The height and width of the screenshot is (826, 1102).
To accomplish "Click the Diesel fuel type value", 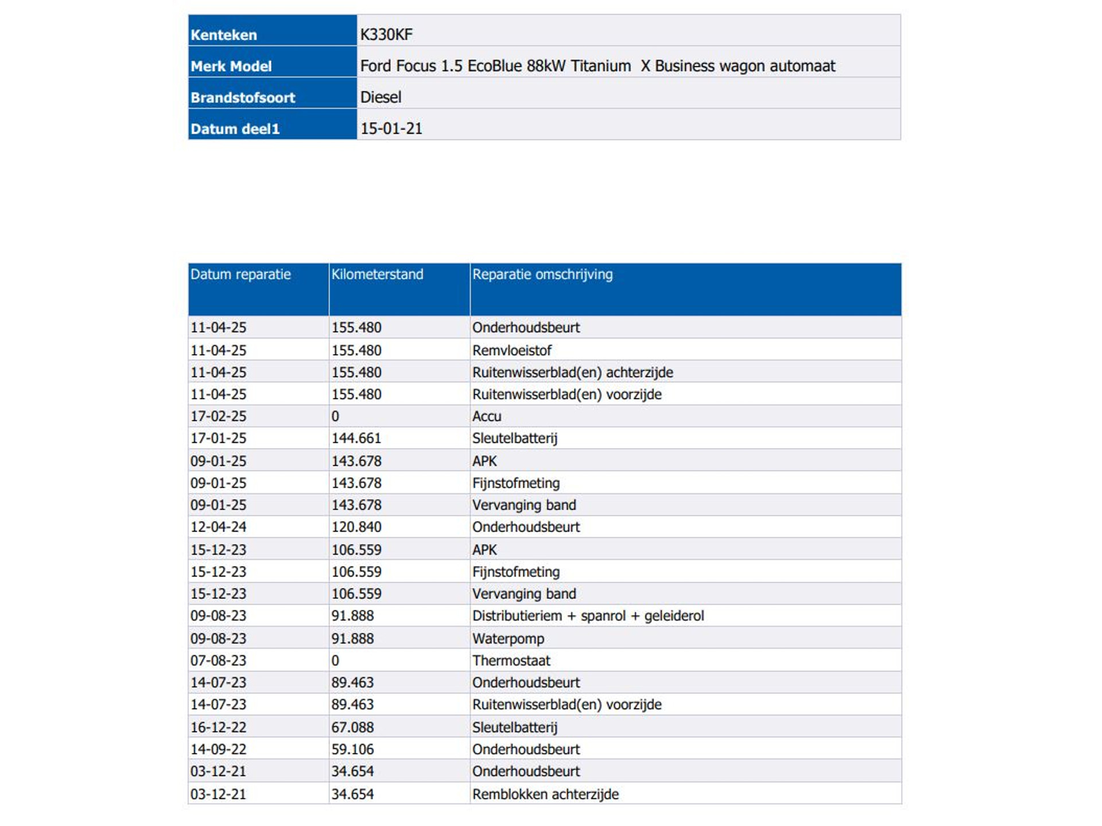I will 381,97.
